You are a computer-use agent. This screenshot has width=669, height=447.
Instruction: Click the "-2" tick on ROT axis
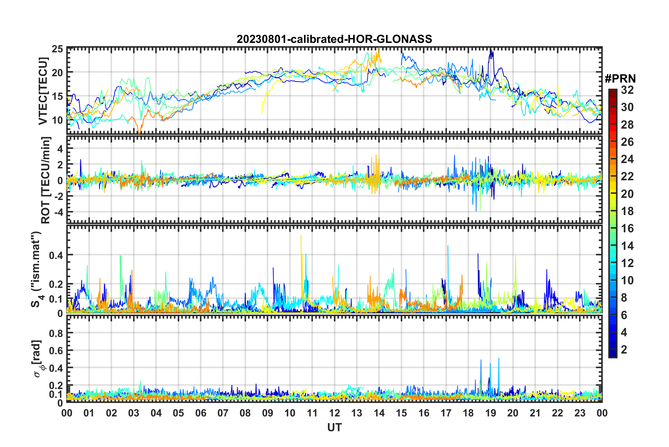(x=58, y=196)
